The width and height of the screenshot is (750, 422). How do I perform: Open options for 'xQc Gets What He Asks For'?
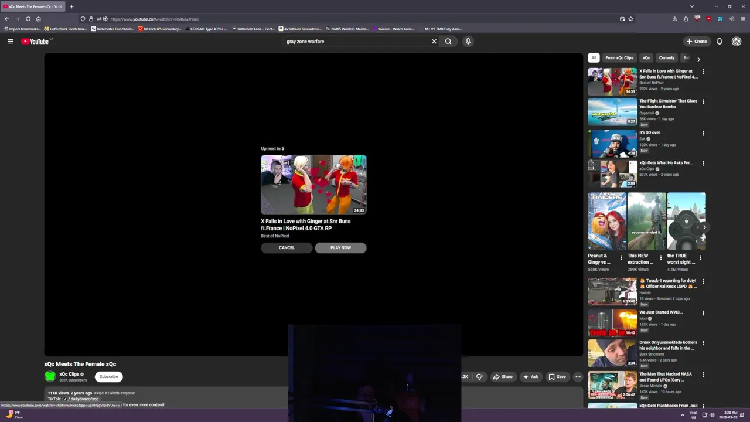(703, 163)
